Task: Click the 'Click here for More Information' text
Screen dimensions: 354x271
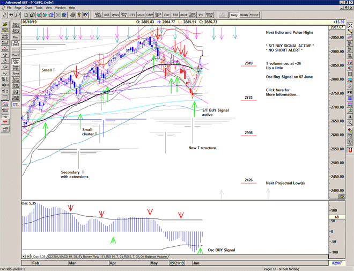Action: tap(282, 92)
